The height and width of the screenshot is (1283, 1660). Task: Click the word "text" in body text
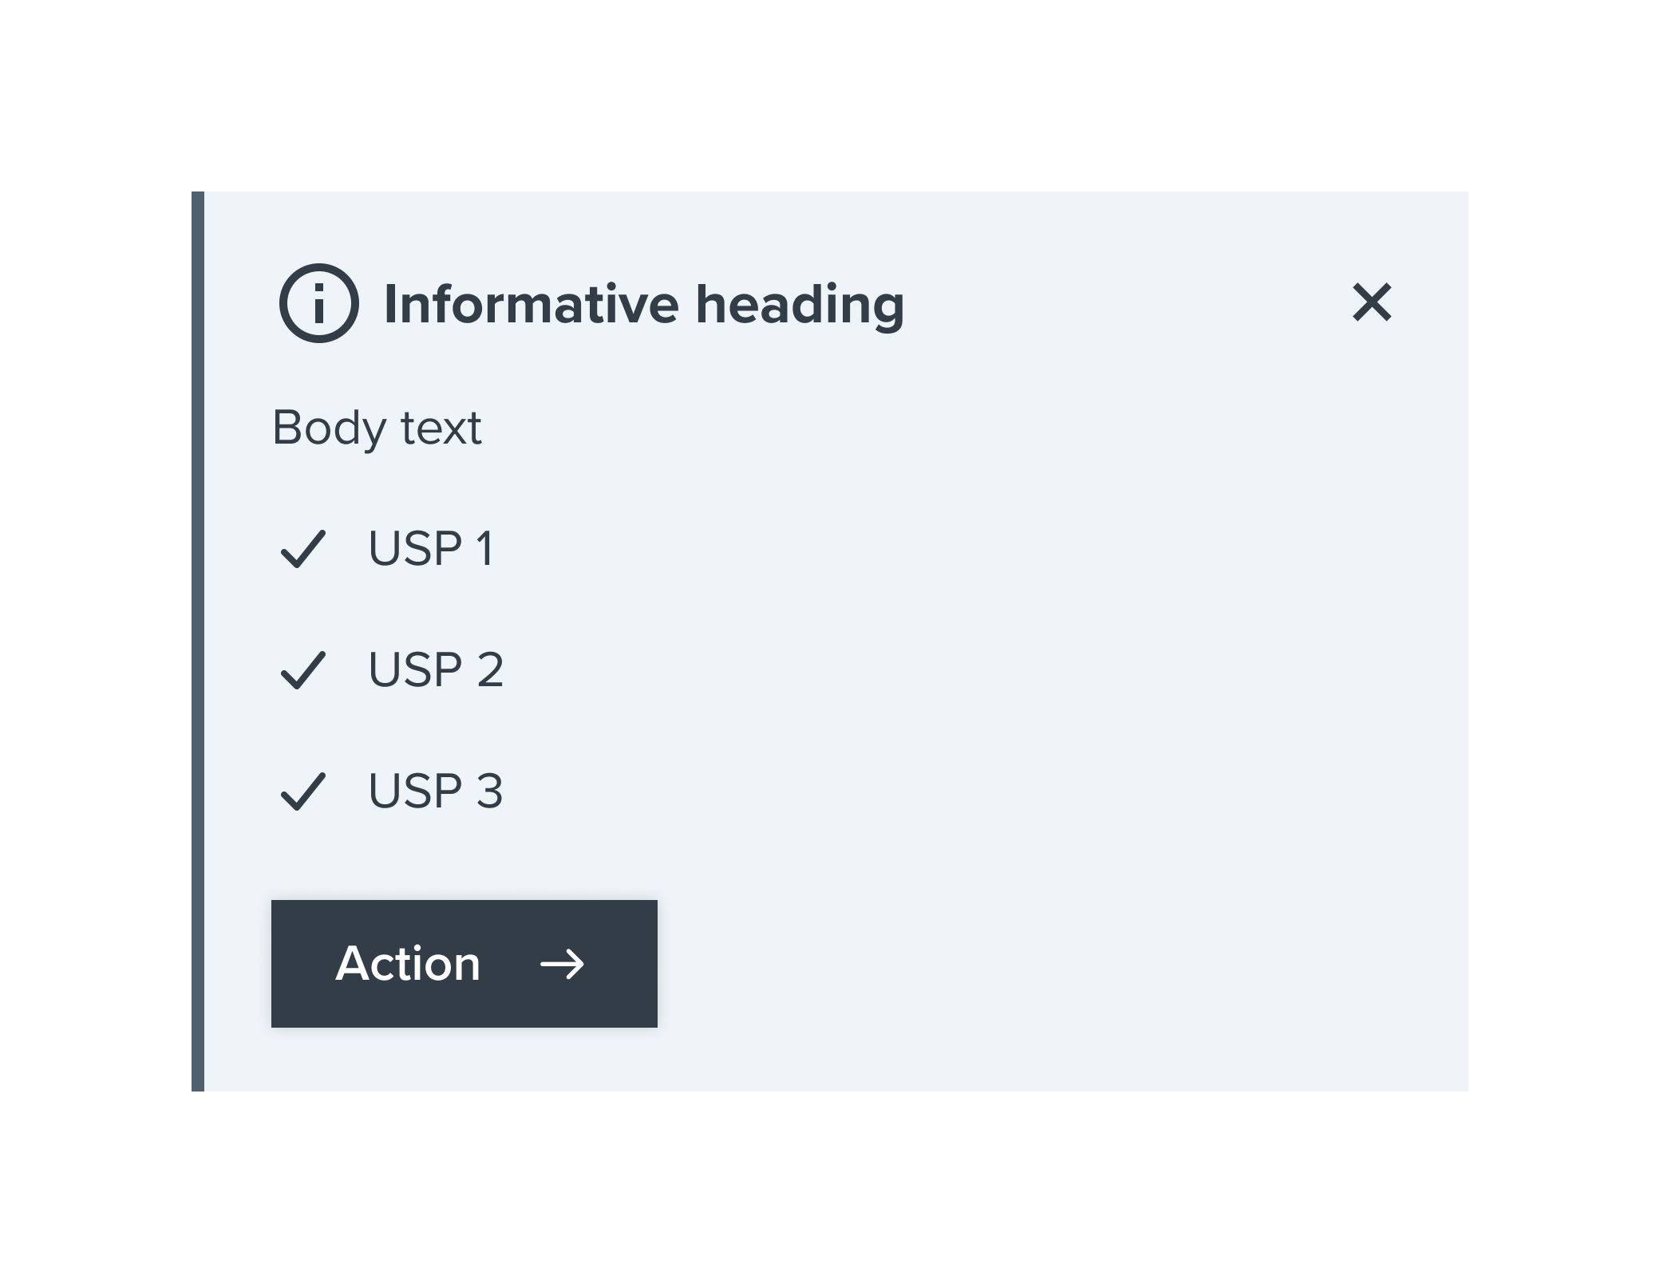(441, 429)
